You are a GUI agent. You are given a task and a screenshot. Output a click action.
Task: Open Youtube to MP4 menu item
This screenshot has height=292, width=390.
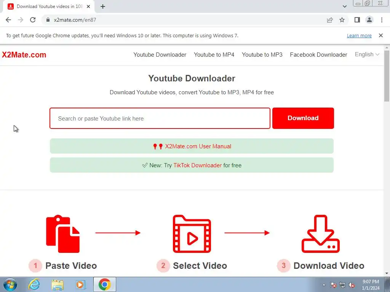214,55
